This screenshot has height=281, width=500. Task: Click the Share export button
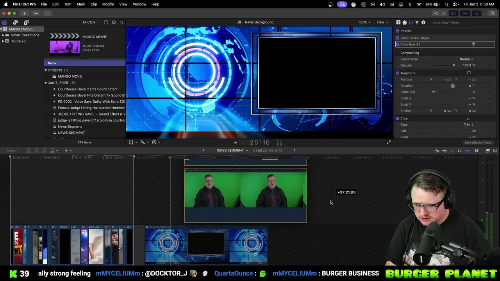click(x=492, y=13)
